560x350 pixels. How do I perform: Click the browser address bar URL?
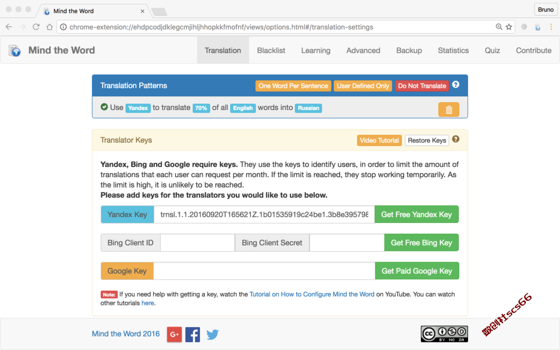[x=221, y=27]
